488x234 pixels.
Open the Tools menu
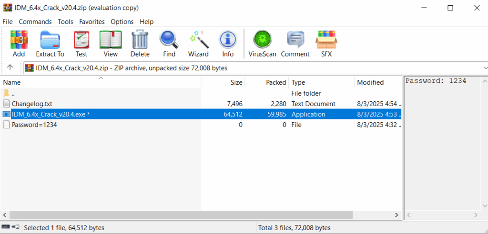pyautogui.click(x=65, y=22)
